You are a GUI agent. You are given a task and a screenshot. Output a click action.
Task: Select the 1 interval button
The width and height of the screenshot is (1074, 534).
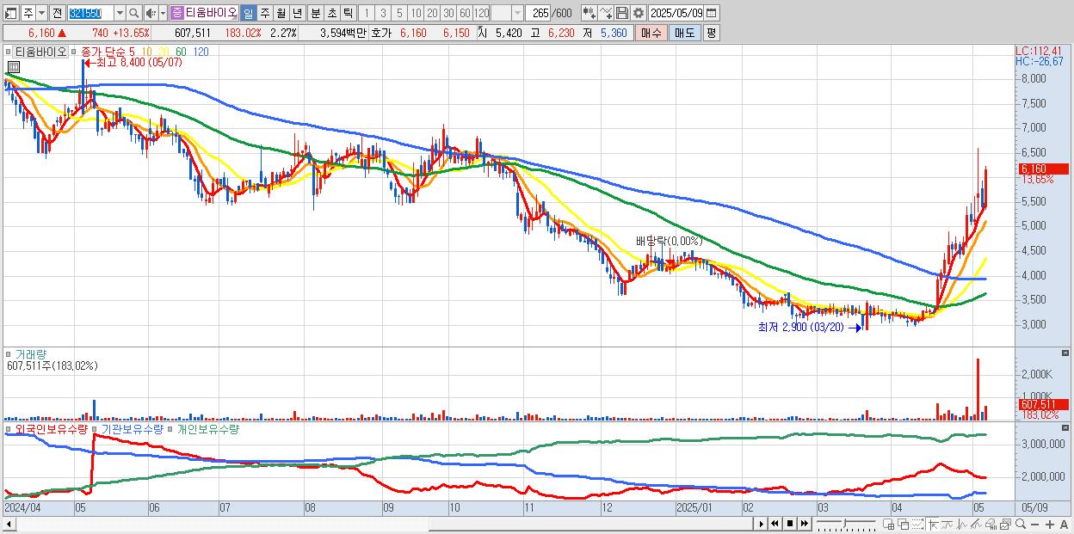pyautogui.click(x=366, y=13)
